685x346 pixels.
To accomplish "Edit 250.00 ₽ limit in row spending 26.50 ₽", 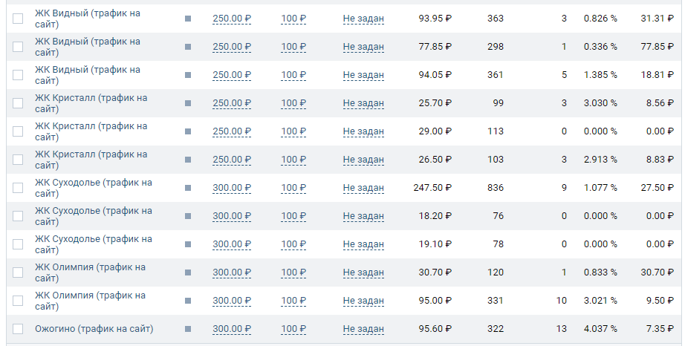I will click(x=232, y=160).
